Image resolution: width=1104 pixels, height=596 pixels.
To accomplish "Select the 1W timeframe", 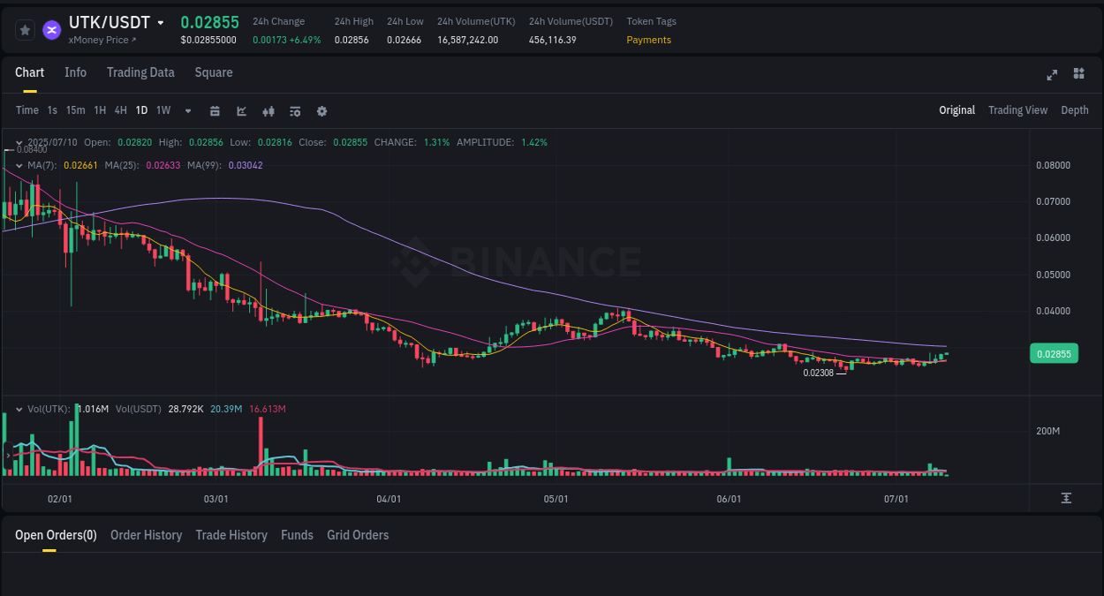I will point(163,109).
